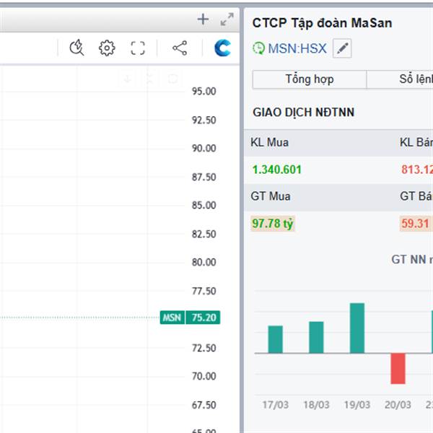The height and width of the screenshot is (433, 433).
Task: Open the quick search icon in chart toolbar
Action: coord(76,48)
